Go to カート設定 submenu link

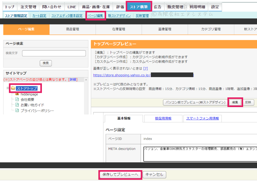click(x=39, y=16)
